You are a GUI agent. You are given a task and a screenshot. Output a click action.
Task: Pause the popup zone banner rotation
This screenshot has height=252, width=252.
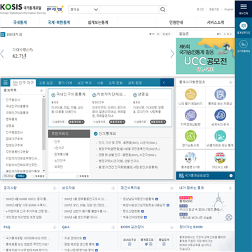227,34
